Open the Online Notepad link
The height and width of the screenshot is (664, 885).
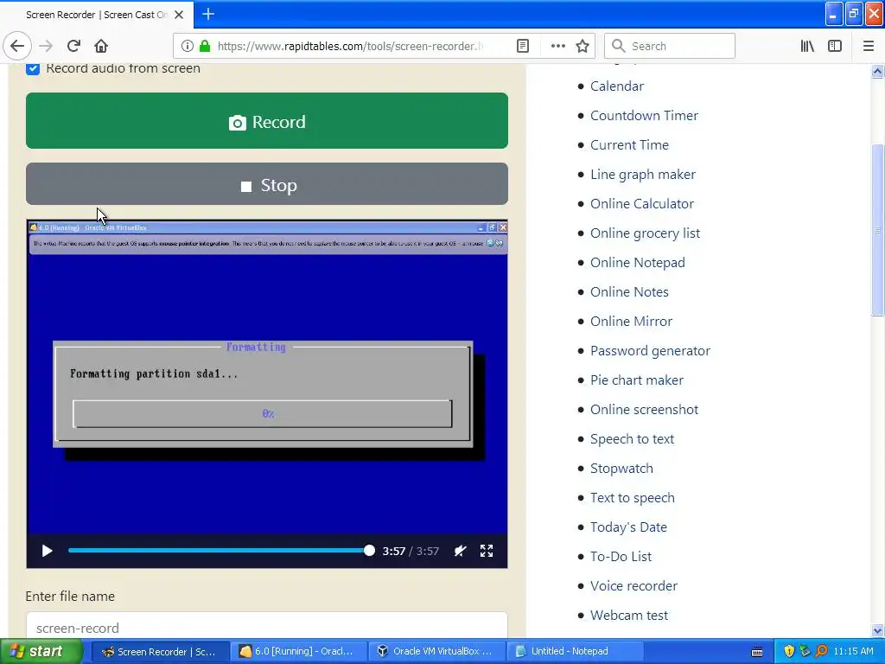click(x=637, y=263)
